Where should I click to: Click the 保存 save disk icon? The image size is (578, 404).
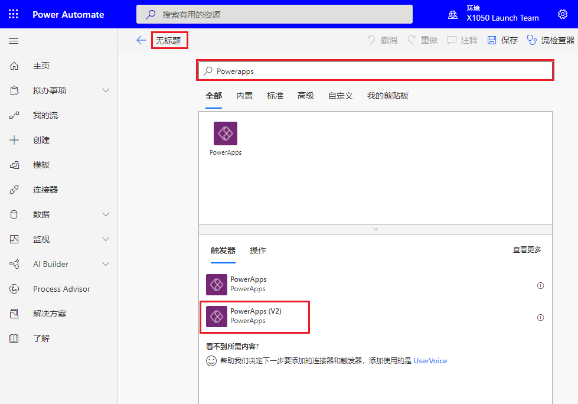492,40
